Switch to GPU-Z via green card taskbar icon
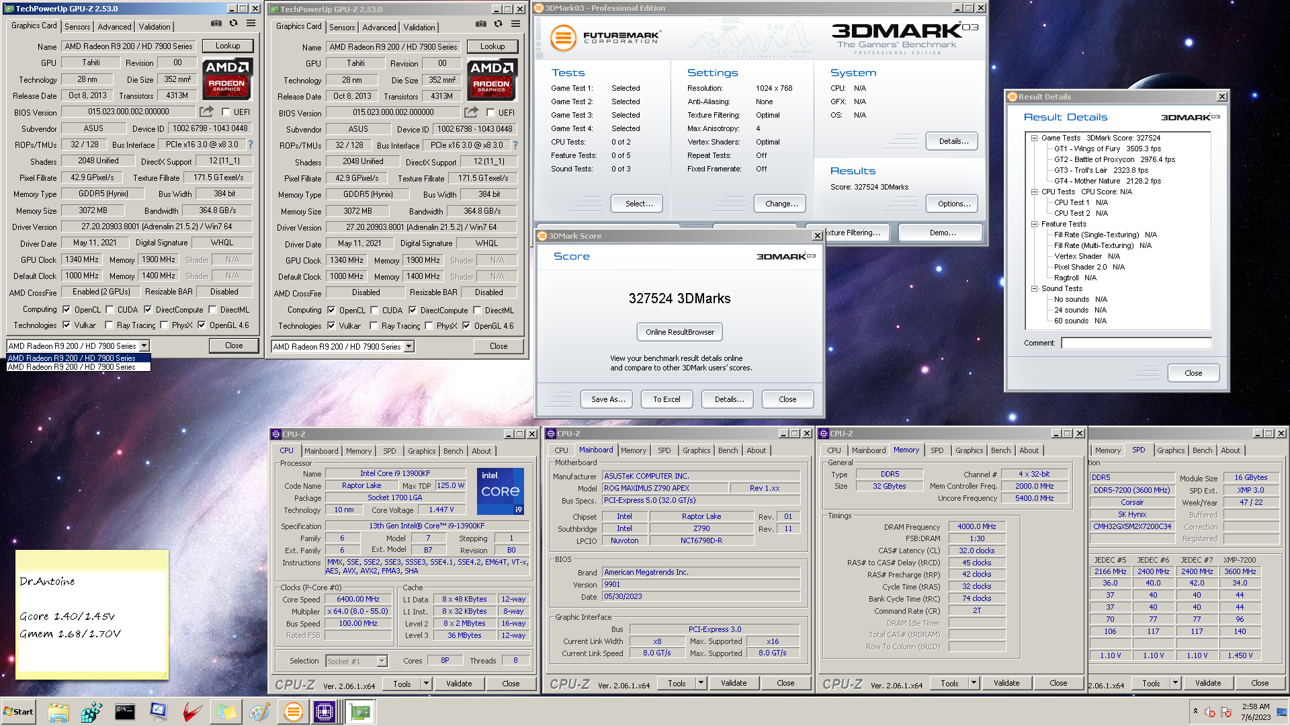The height and width of the screenshot is (726, 1290). pyautogui.click(x=360, y=712)
